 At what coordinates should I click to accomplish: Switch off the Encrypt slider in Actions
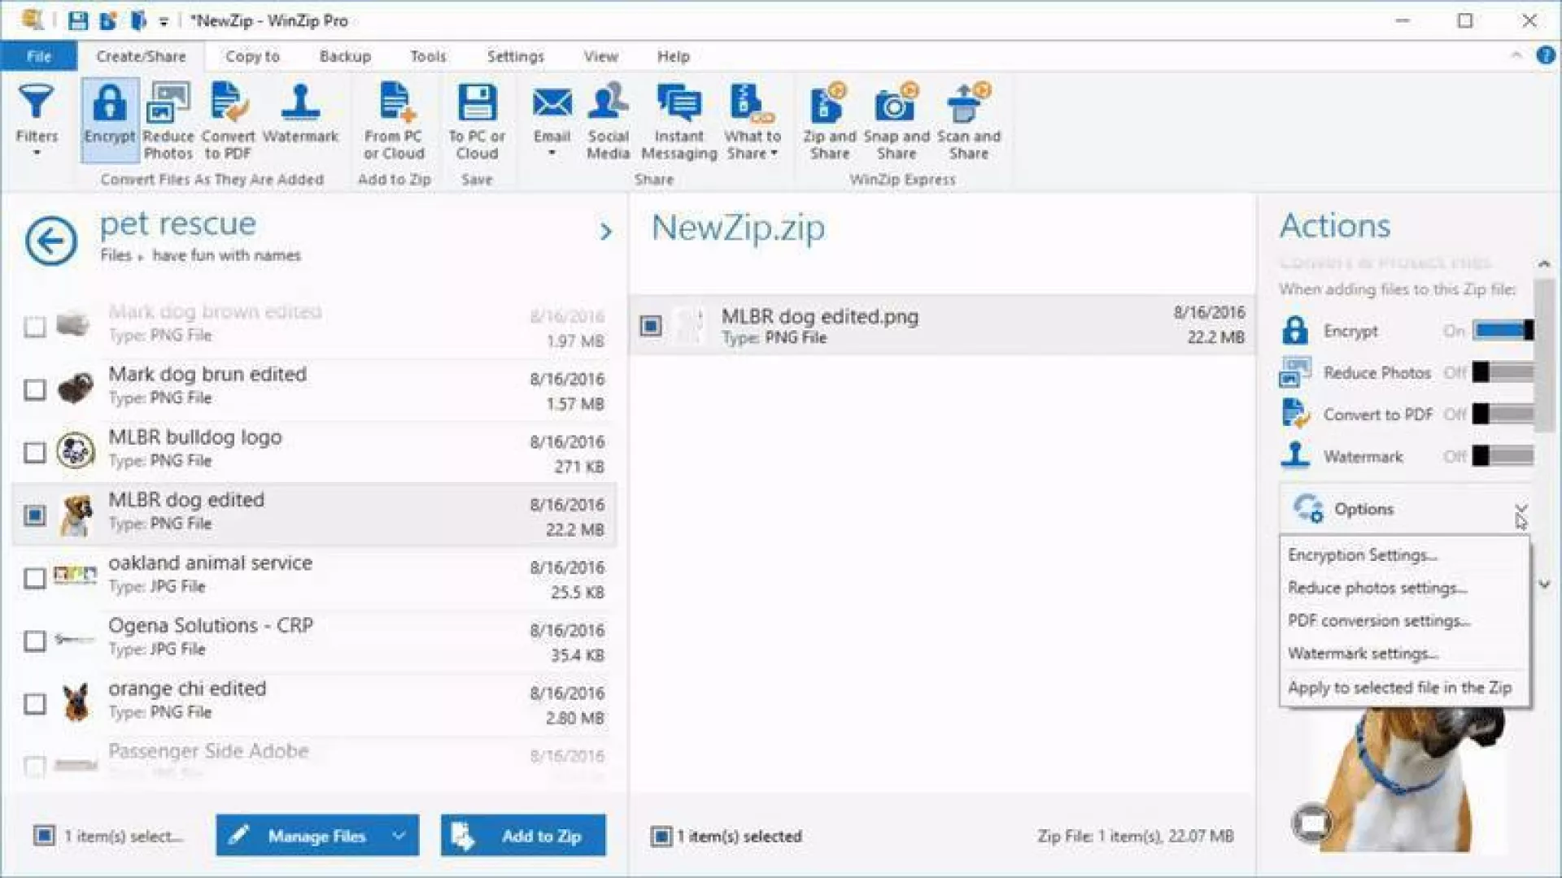[x=1502, y=330]
